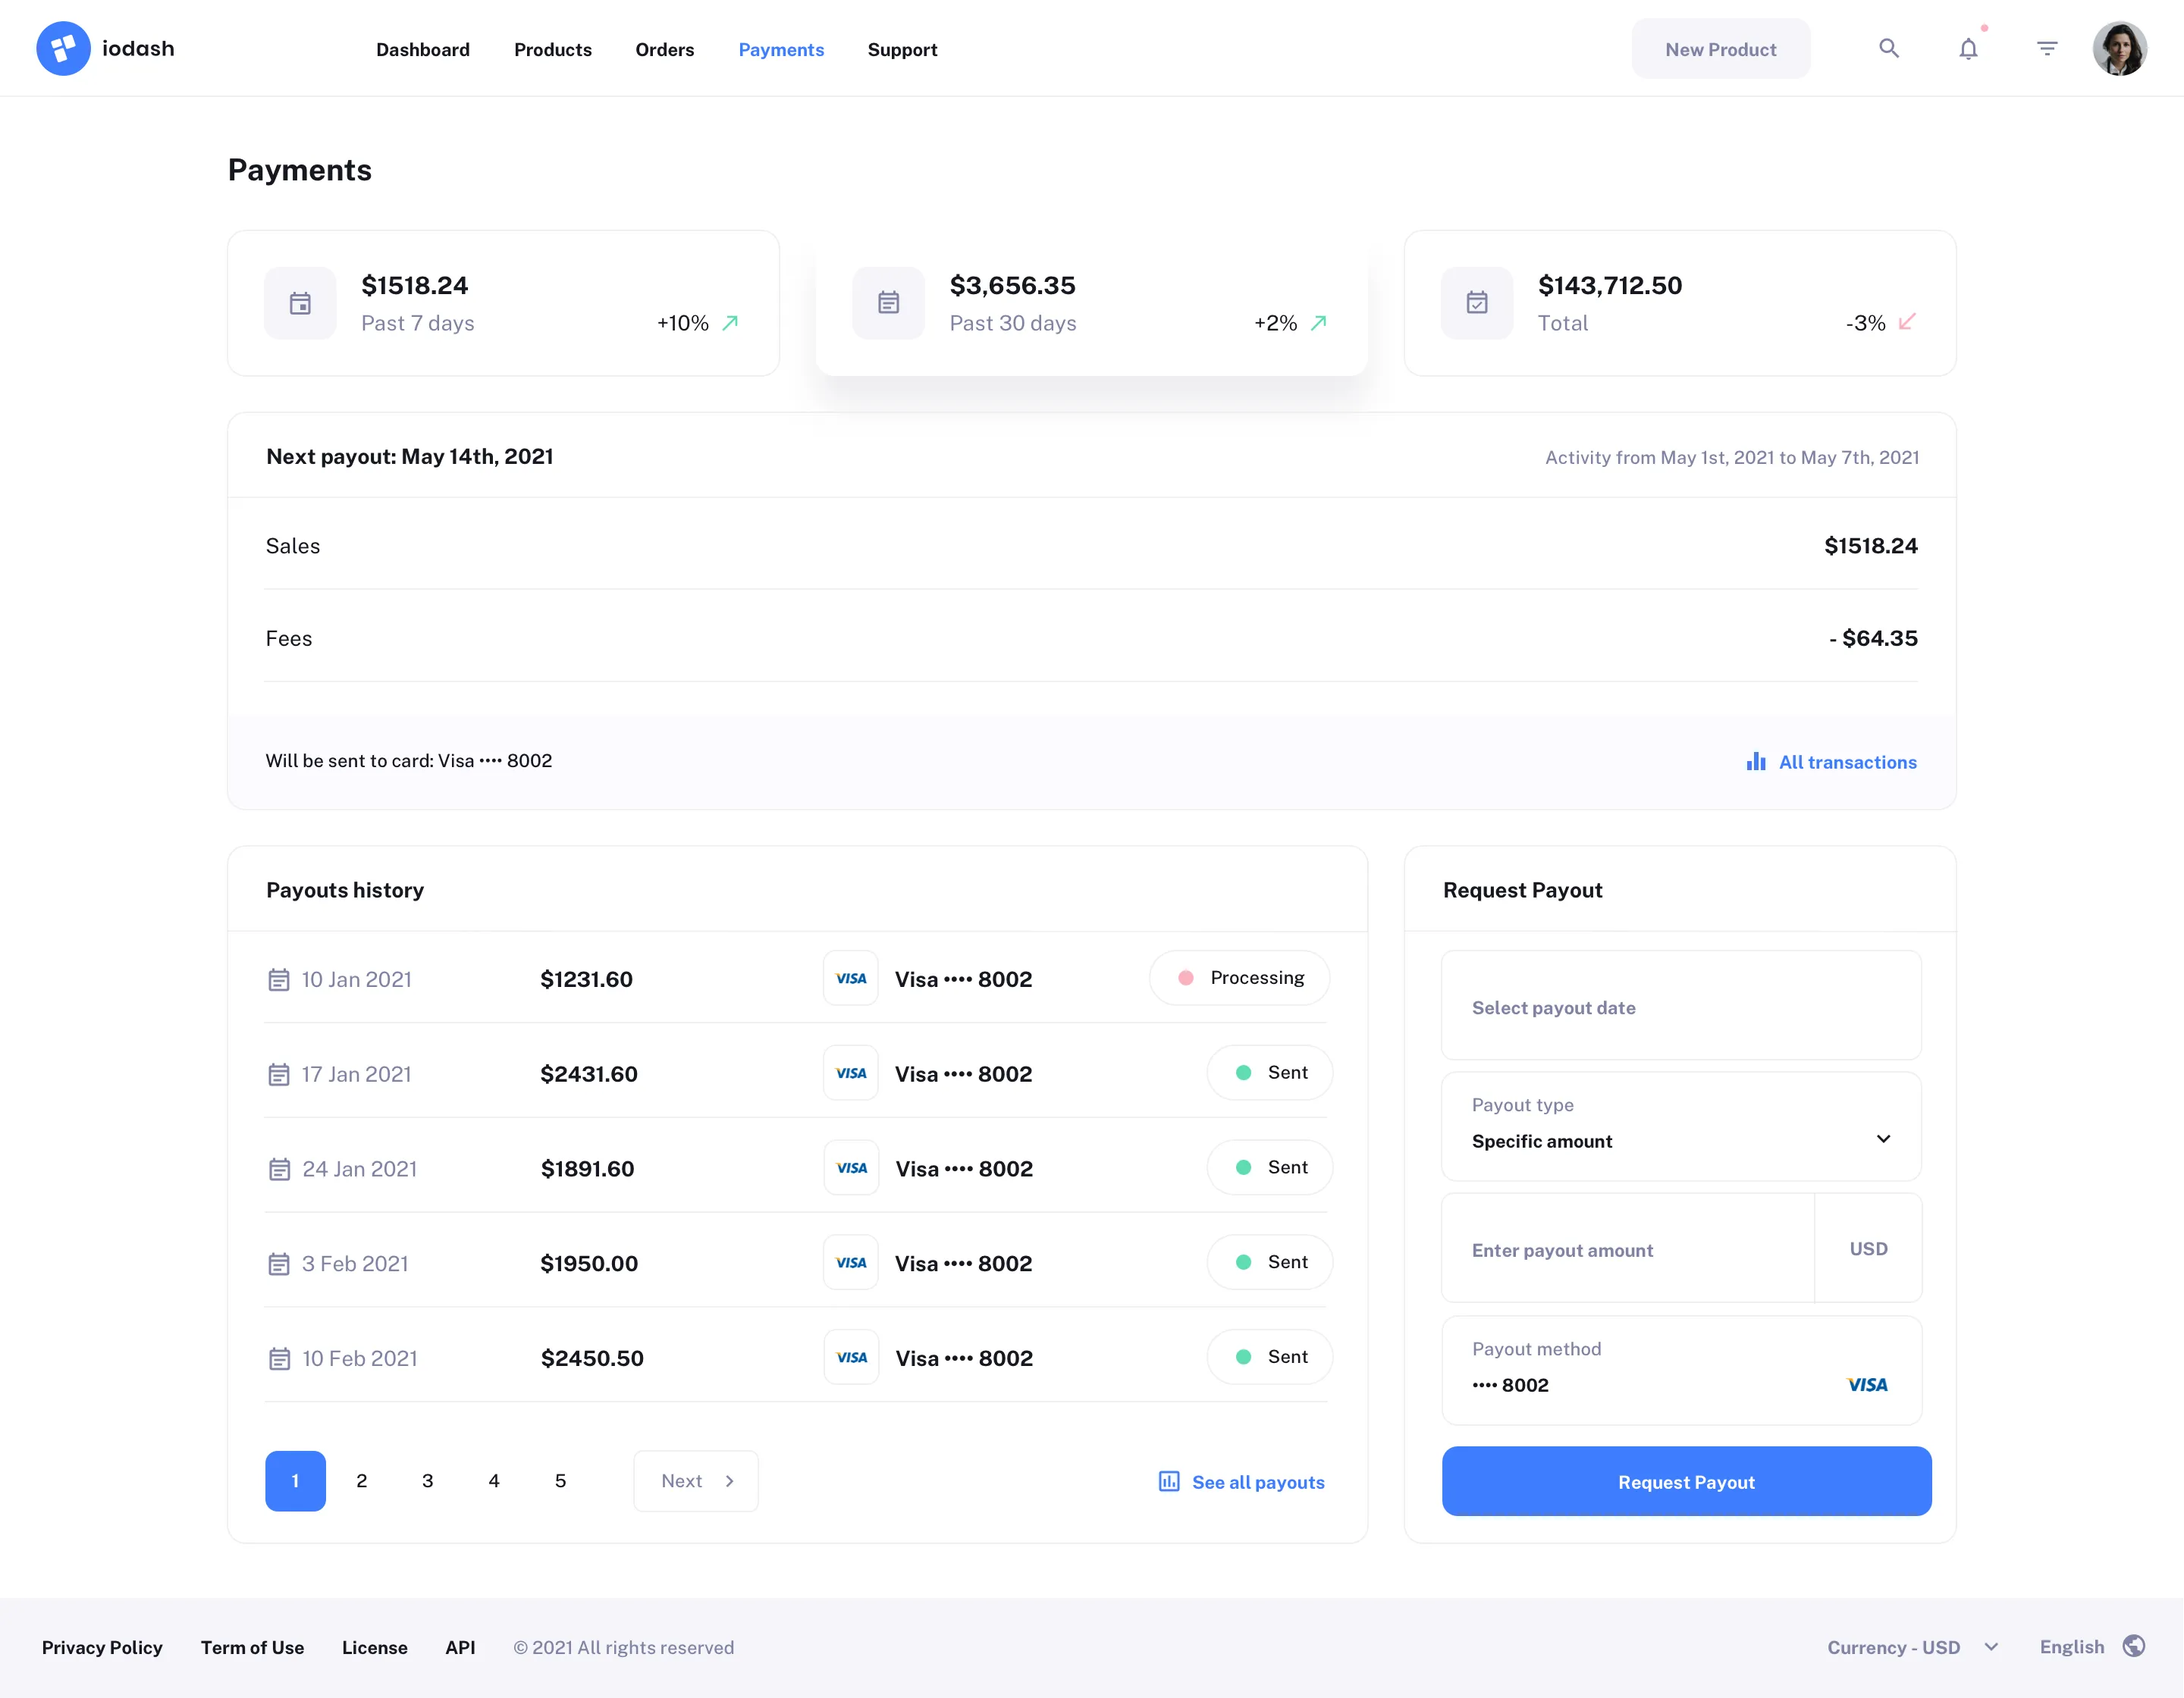Open the filter icon next to notifications
Image resolution: width=2184 pixels, height=1698 pixels.
2047,48
